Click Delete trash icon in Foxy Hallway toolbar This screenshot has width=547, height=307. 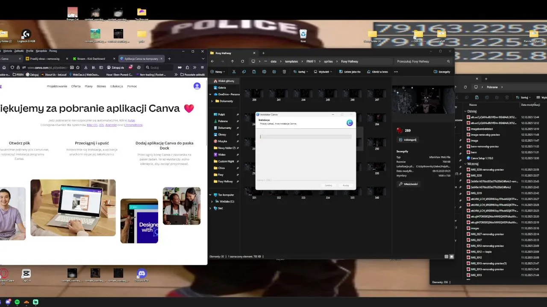[x=284, y=72]
